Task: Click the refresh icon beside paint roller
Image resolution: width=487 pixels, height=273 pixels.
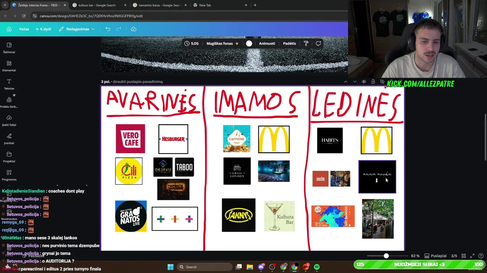Action: coord(318,44)
